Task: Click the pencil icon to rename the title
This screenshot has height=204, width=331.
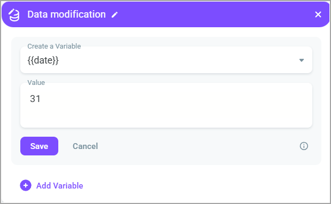Action: pyautogui.click(x=114, y=15)
